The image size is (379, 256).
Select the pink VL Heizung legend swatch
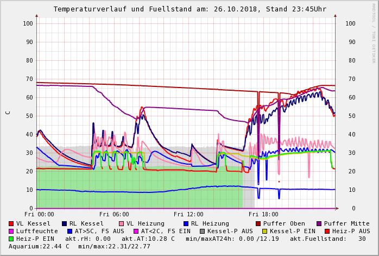(122, 223)
